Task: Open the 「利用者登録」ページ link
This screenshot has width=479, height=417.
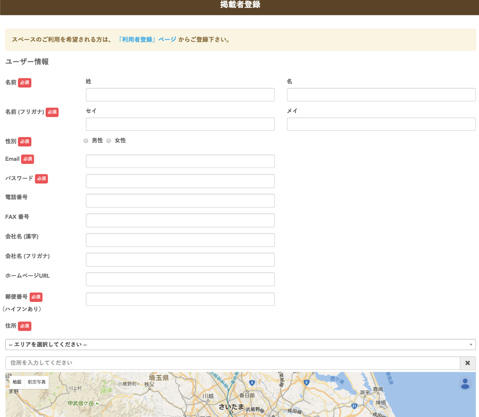Action: [147, 40]
